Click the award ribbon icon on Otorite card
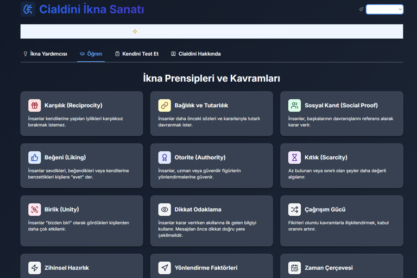 (x=165, y=158)
